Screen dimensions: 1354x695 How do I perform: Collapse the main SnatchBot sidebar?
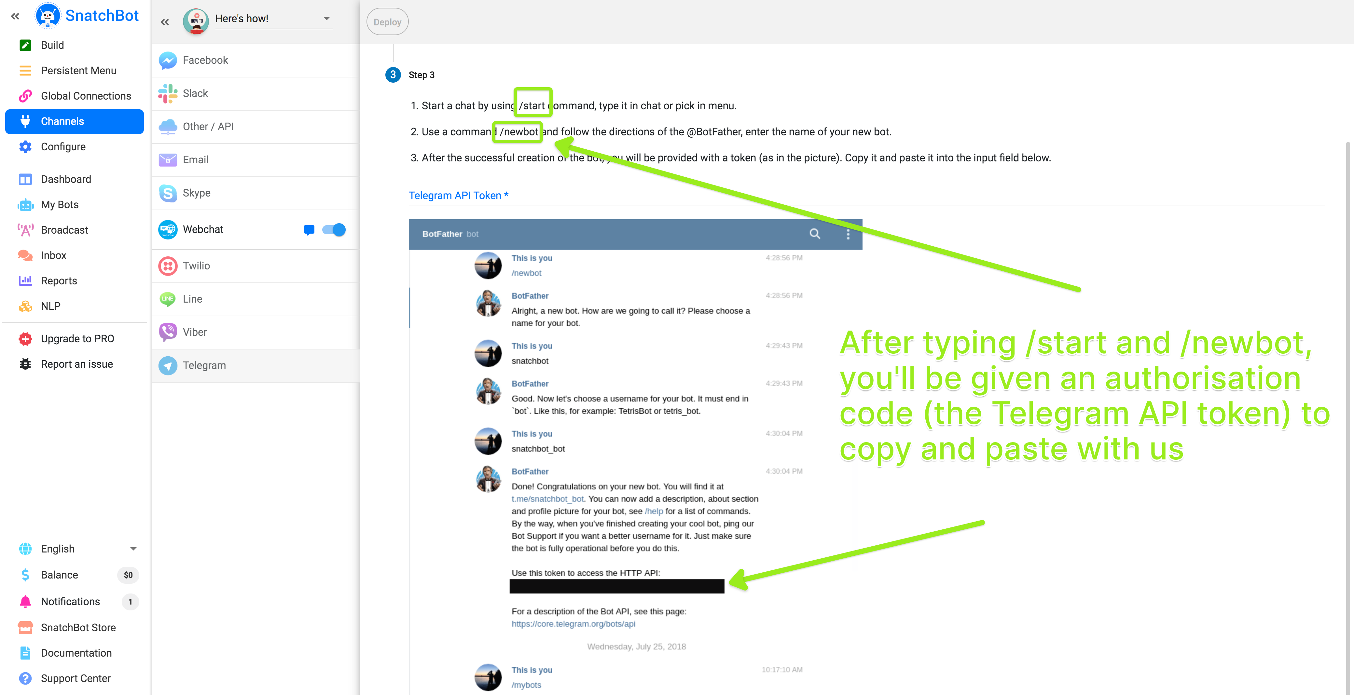[15, 16]
